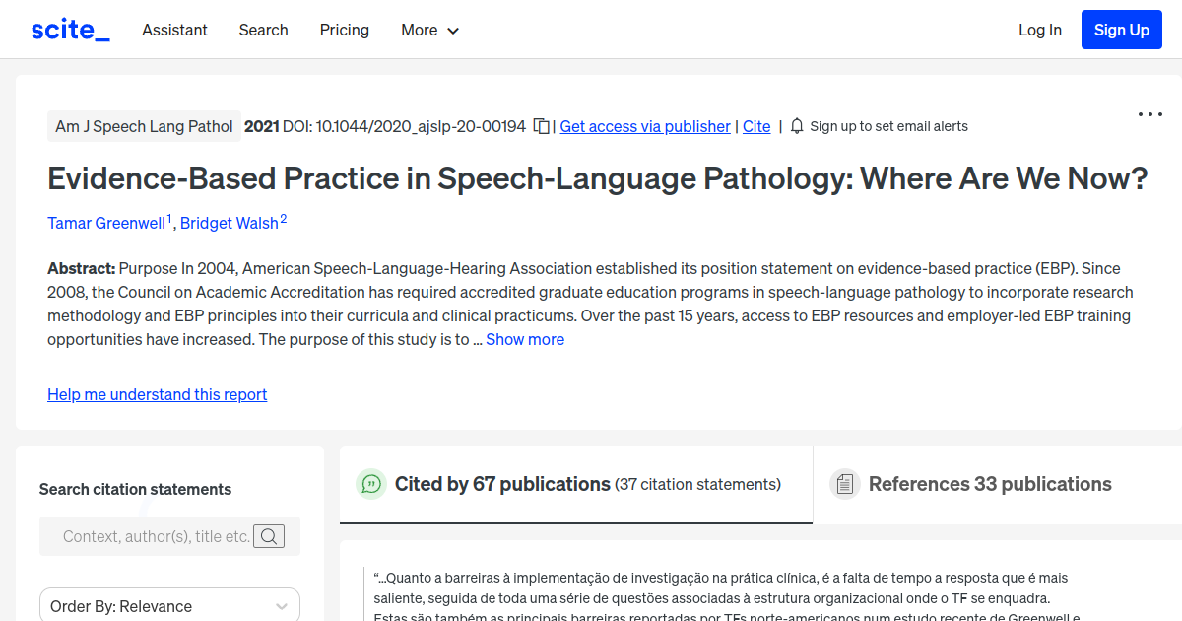
Task: Open the Order By Relevance dropdown
Action: point(168,604)
